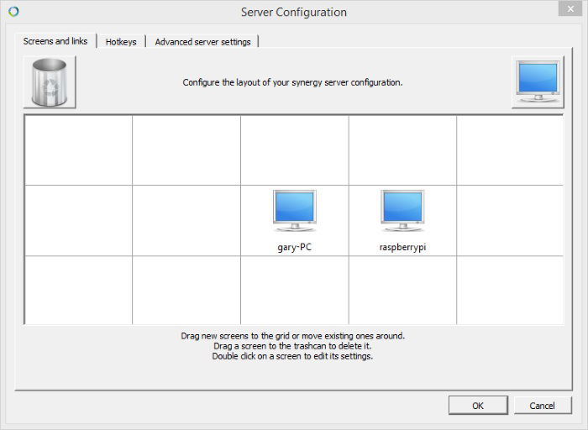Click the raspberrypi label text
Screen dimensions: 588x430
(402, 248)
